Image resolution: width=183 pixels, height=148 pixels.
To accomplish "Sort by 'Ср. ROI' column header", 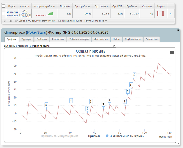I will pyautogui.click(x=117, y=6).
